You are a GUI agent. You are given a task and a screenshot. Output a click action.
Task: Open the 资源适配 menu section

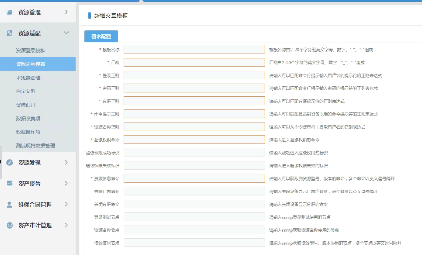click(x=38, y=33)
